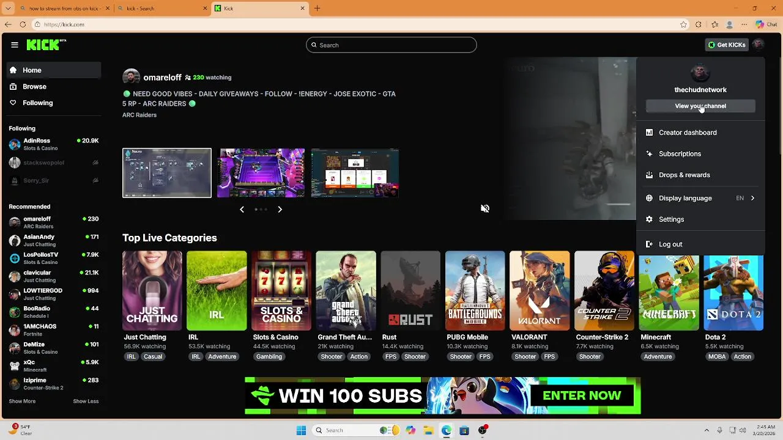Click Show Less under Recommended

86,402
